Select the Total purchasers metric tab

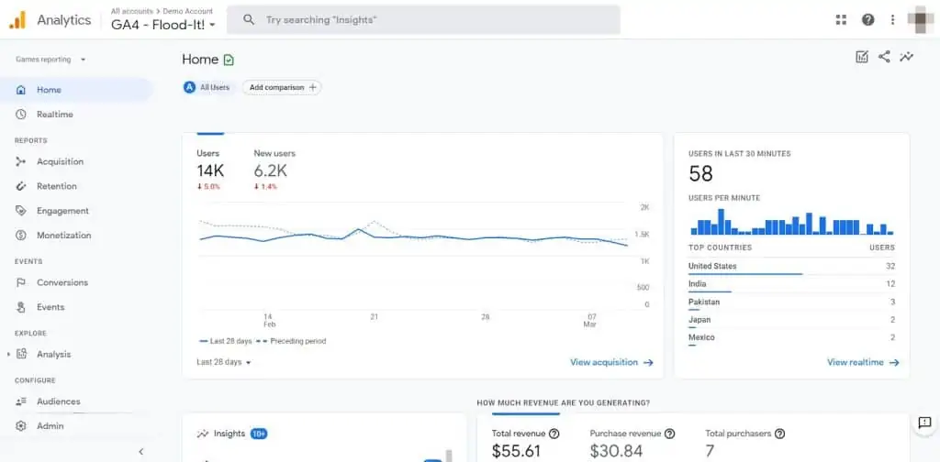click(x=745, y=444)
